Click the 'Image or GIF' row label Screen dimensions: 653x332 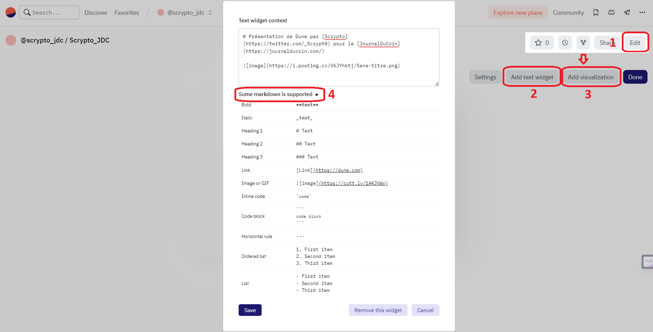[x=255, y=183]
